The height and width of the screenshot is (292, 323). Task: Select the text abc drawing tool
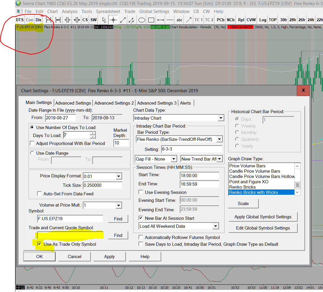coord(179,20)
